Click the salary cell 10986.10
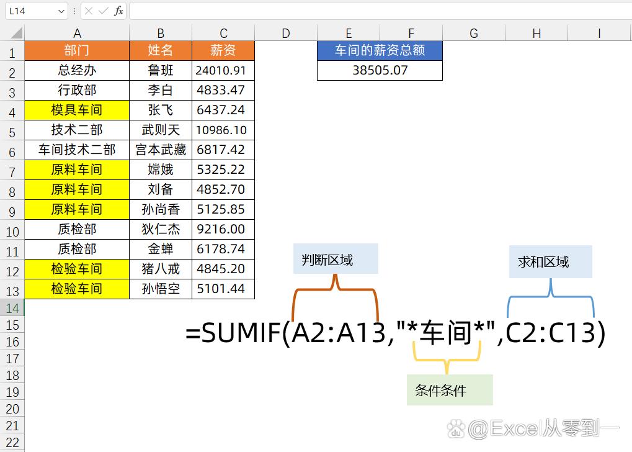 (x=223, y=130)
